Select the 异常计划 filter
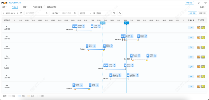The width and height of the screenshot is (209, 100). pyautogui.click(x=202, y=13)
